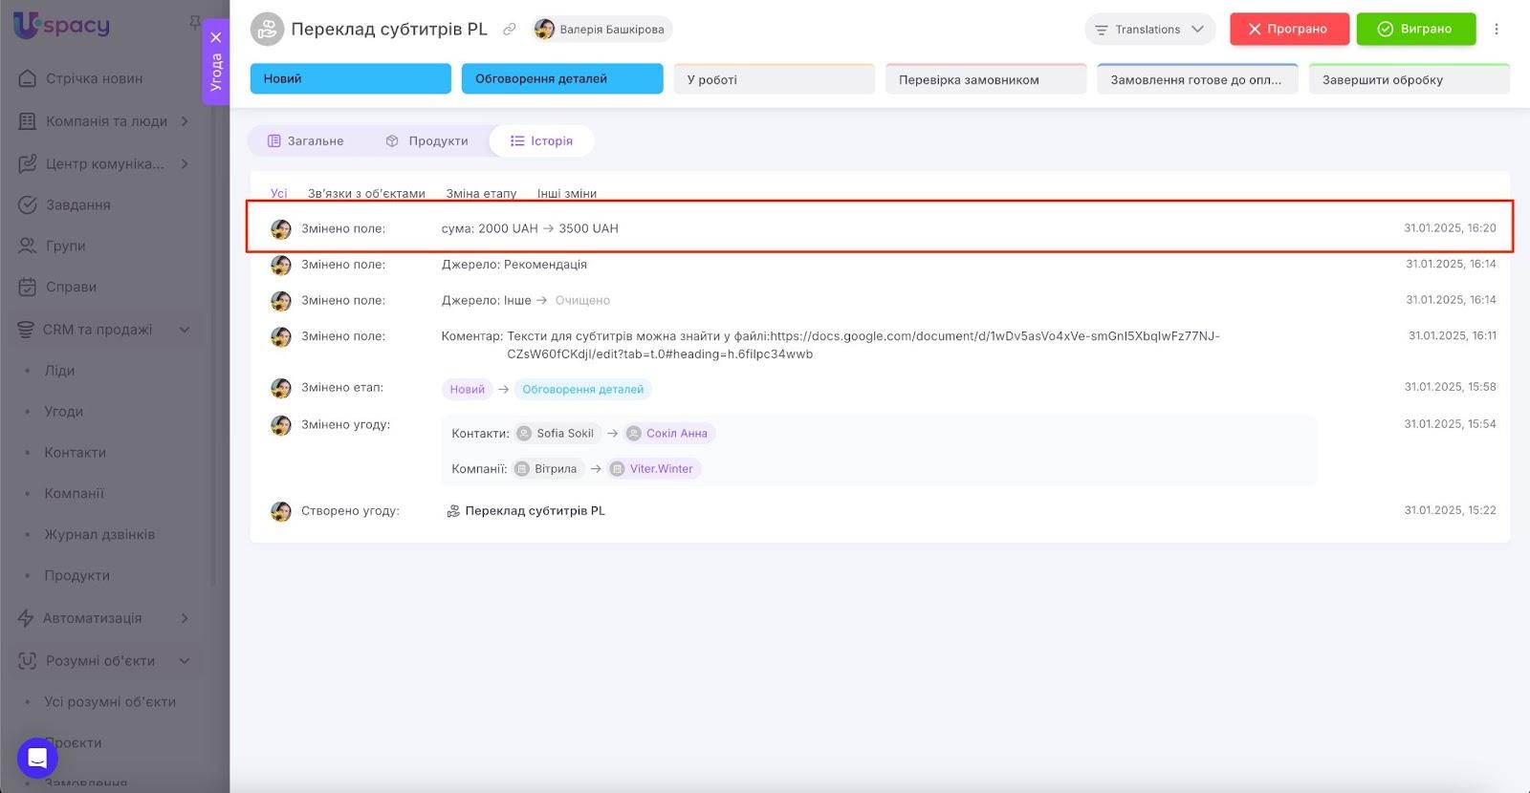This screenshot has width=1530, height=793.
Task: Open Групи in the sidebar
Action: coord(65,246)
